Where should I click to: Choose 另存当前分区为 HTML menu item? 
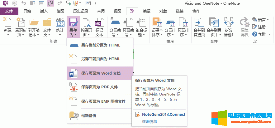100,45
